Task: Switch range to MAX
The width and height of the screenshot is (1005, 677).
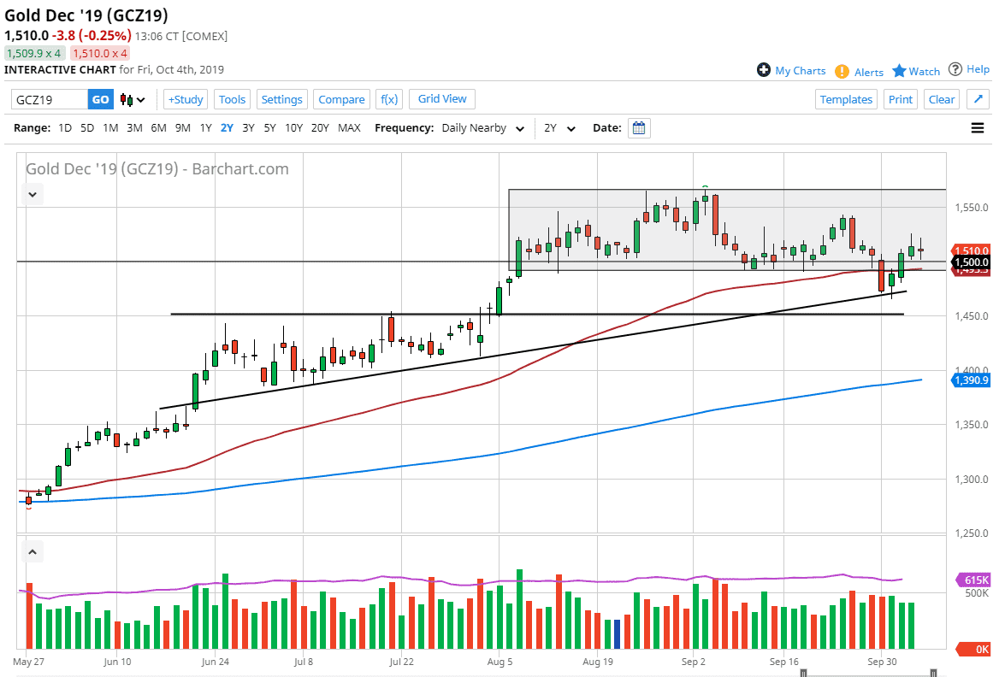Action: (349, 128)
